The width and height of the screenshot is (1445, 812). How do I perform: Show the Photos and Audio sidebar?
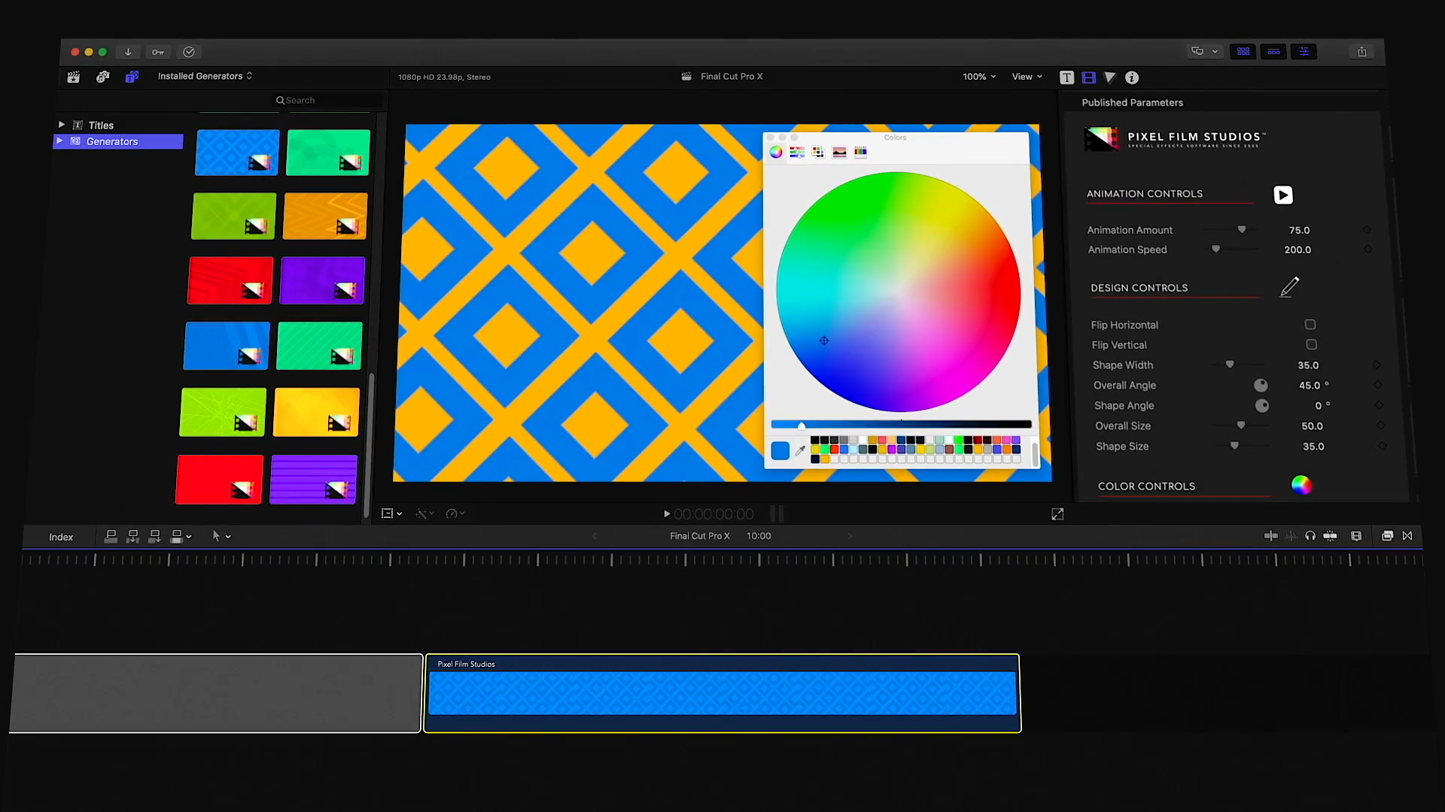point(103,77)
